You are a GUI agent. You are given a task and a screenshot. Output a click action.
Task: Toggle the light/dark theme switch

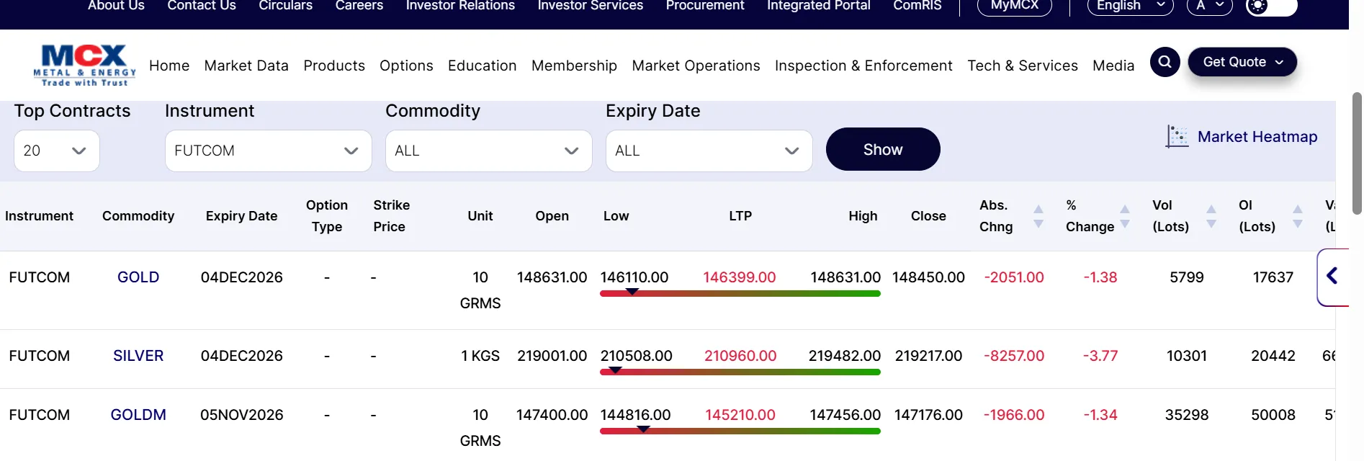(x=1271, y=6)
